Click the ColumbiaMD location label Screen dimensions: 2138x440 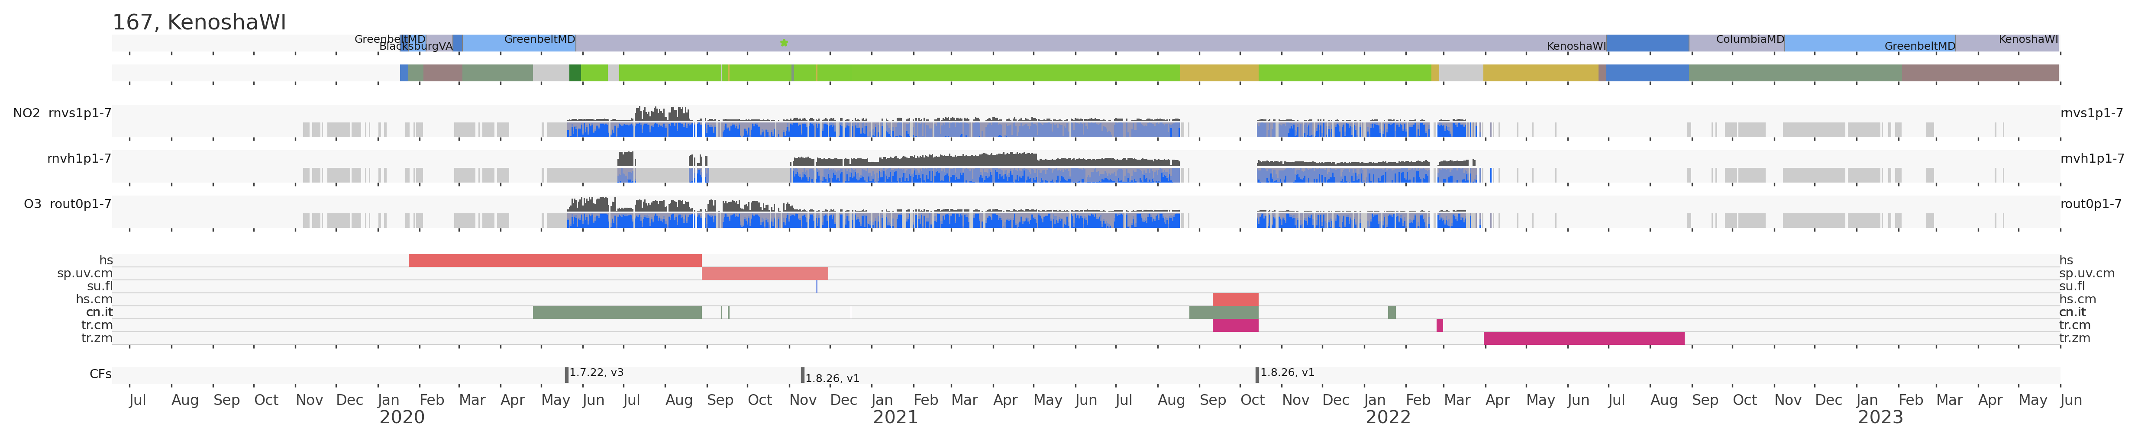[1750, 40]
